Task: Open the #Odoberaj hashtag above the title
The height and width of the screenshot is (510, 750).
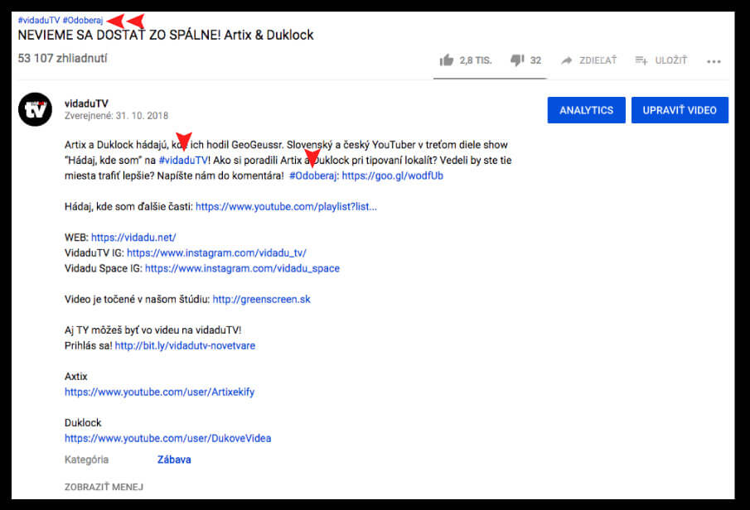Action: (83, 20)
